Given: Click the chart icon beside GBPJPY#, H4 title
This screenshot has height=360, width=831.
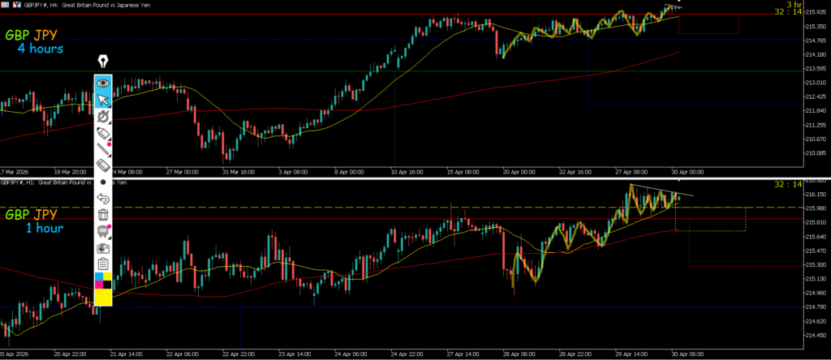Looking at the screenshot, I should point(19,6).
